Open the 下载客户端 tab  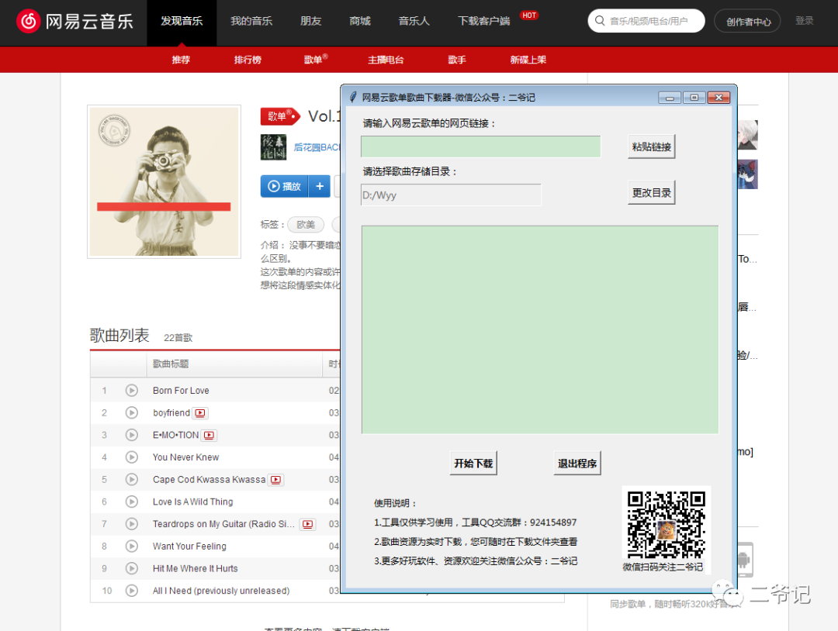point(483,22)
